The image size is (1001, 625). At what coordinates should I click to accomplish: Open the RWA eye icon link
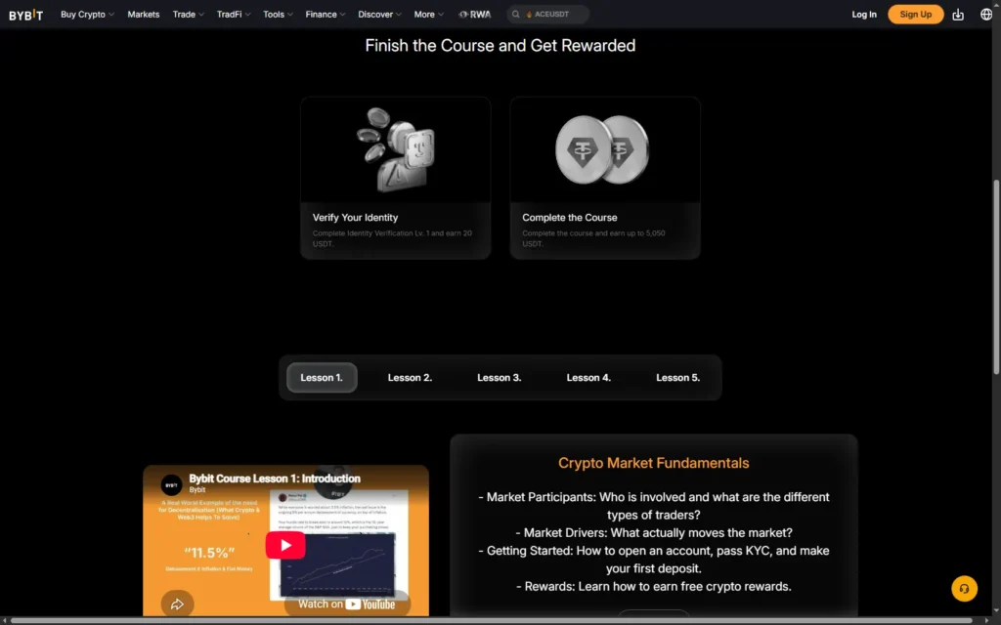[475, 14]
